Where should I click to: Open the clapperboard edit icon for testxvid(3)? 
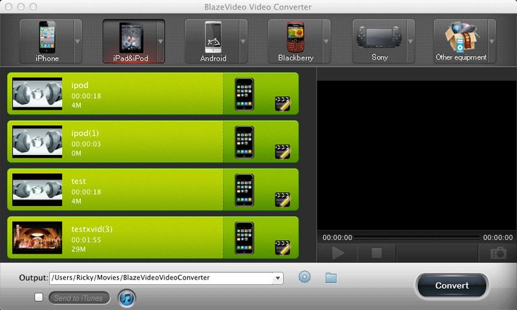point(282,248)
